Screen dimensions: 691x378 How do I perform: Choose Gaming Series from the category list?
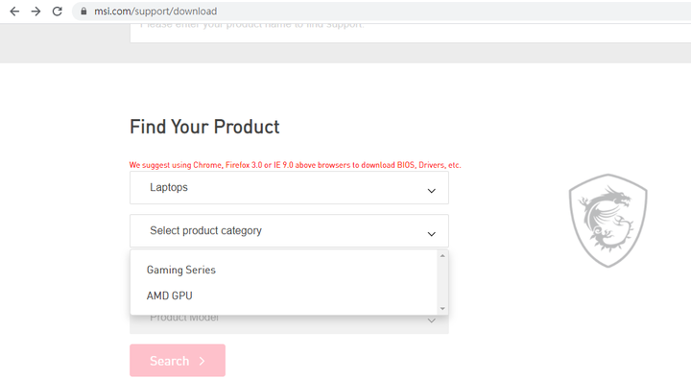(181, 270)
